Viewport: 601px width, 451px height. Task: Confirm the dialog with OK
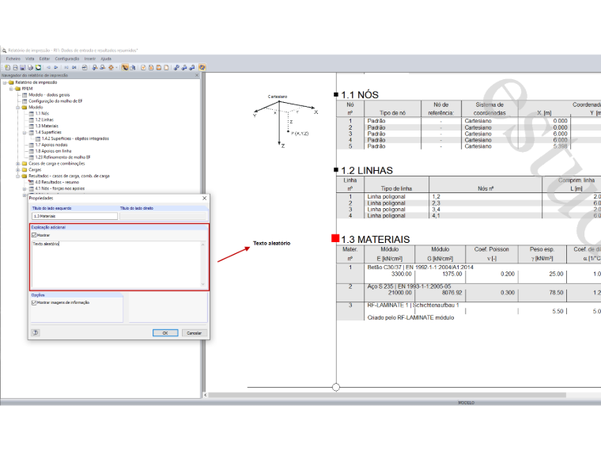pyautogui.click(x=165, y=333)
